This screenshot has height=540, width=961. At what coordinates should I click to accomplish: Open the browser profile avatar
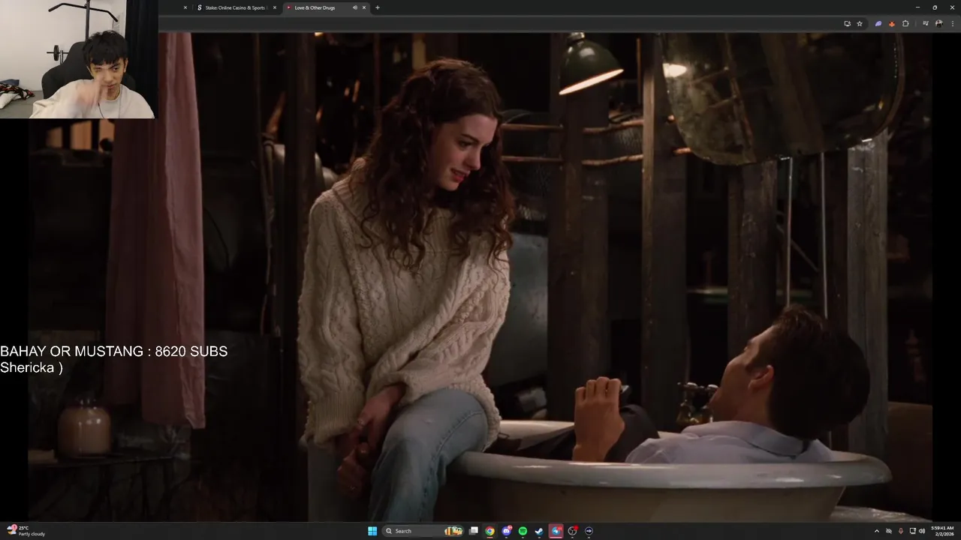coord(938,23)
